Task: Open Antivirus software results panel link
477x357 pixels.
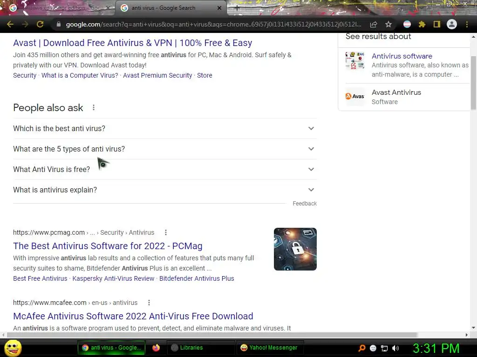Action: 402,56
